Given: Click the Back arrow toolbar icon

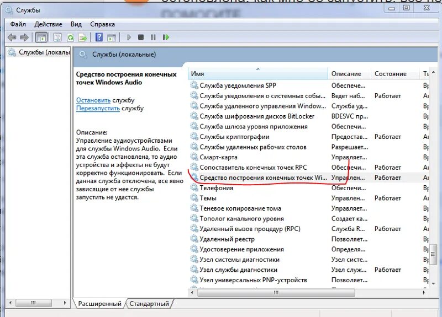Looking at the screenshot, I should coord(12,37).
